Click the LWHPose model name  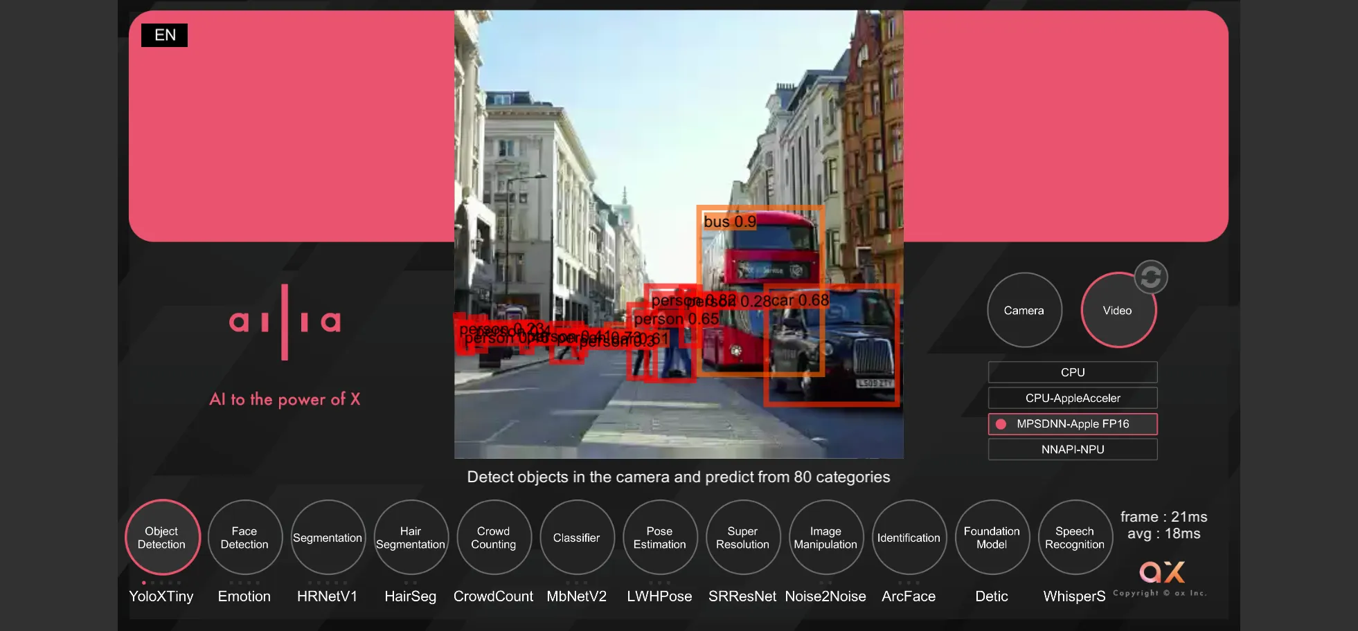pyautogui.click(x=660, y=596)
